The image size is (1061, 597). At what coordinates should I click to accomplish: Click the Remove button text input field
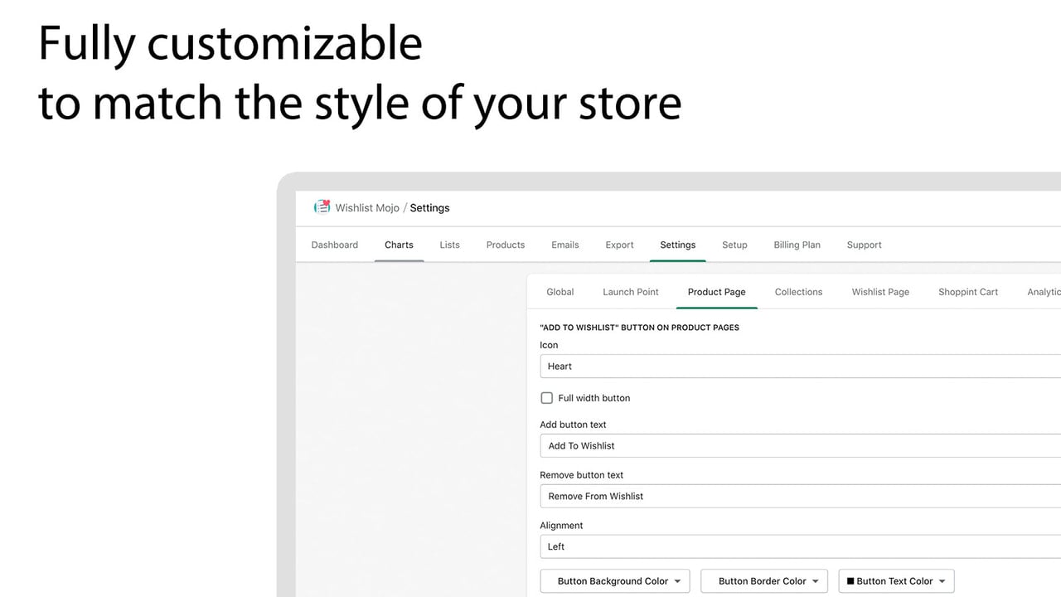tap(800, 497)
